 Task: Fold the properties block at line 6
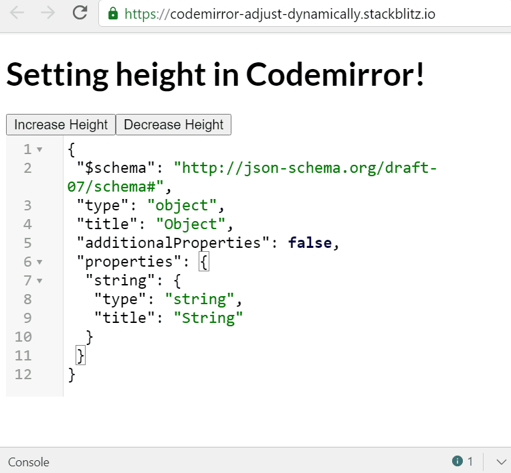[x=39, y=262]
